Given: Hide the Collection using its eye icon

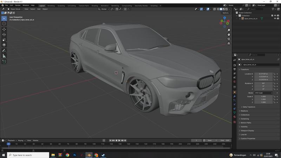Looking at the screenshot, I should 275,15.
